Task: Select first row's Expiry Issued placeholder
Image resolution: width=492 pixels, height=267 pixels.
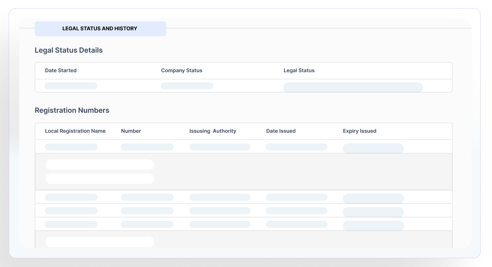Action: point(373,148)
